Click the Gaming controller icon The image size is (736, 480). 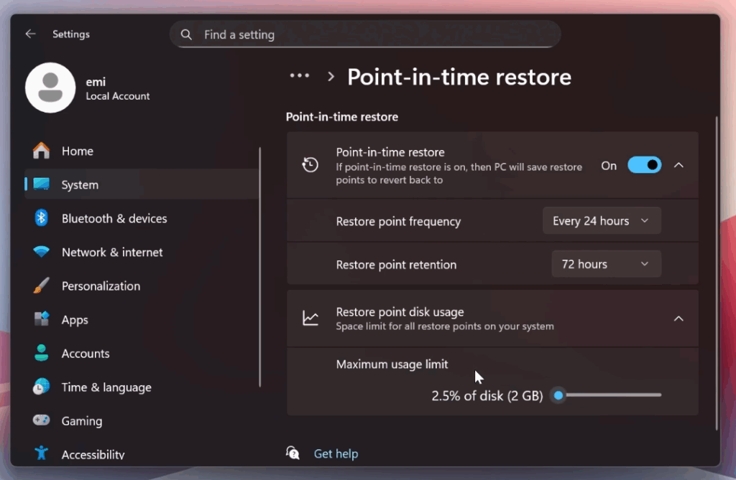42,421
